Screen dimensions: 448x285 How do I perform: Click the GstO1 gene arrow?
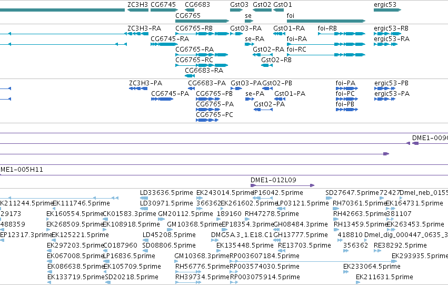[x=278, y=10]
